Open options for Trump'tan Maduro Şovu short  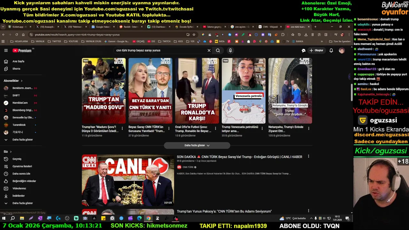click(122, 128)
